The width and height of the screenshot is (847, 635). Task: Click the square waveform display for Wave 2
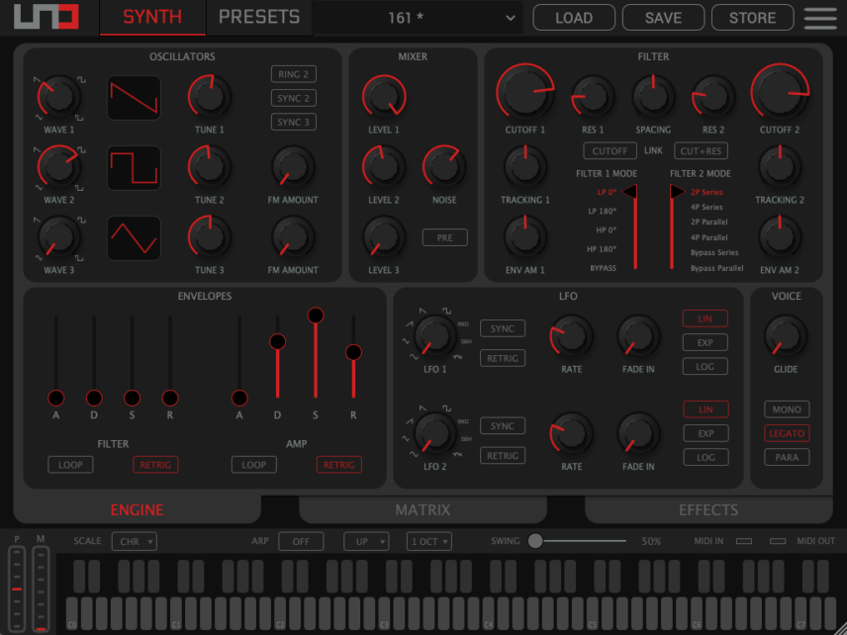click(x=134, y=168)
